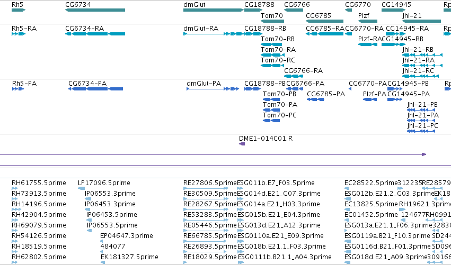Click the CG14945 gene label
Image resolution: width=451 pixels, height=265 pixels.
(x=396, y=5)
